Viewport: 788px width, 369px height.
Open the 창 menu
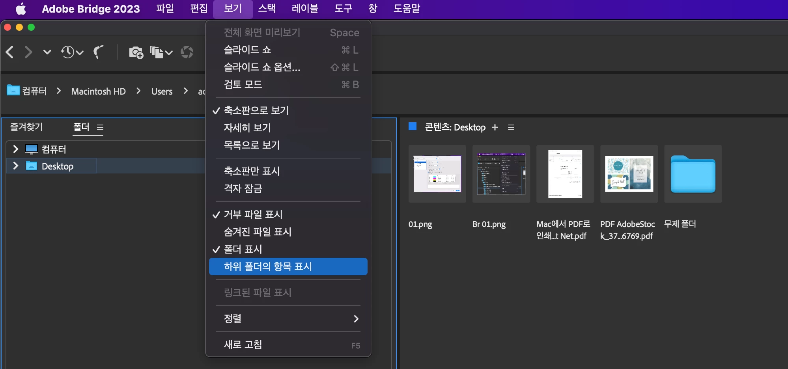click(373, 9)
